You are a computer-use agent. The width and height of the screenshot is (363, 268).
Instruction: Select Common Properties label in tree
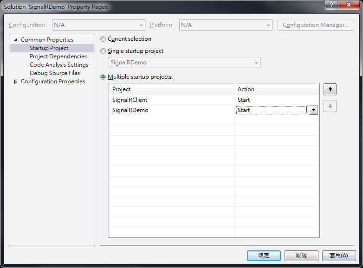tap(47, 40)
